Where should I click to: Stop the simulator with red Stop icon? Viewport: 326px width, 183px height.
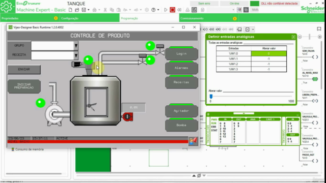172,10
